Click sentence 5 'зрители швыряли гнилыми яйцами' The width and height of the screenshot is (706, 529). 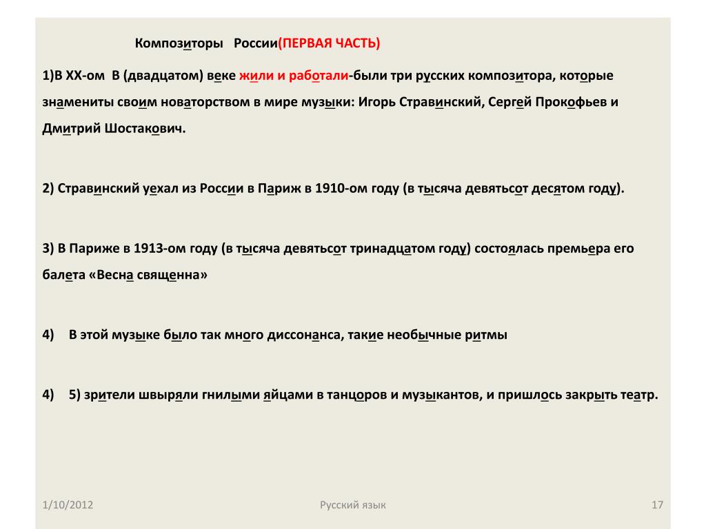click(363, 395)
